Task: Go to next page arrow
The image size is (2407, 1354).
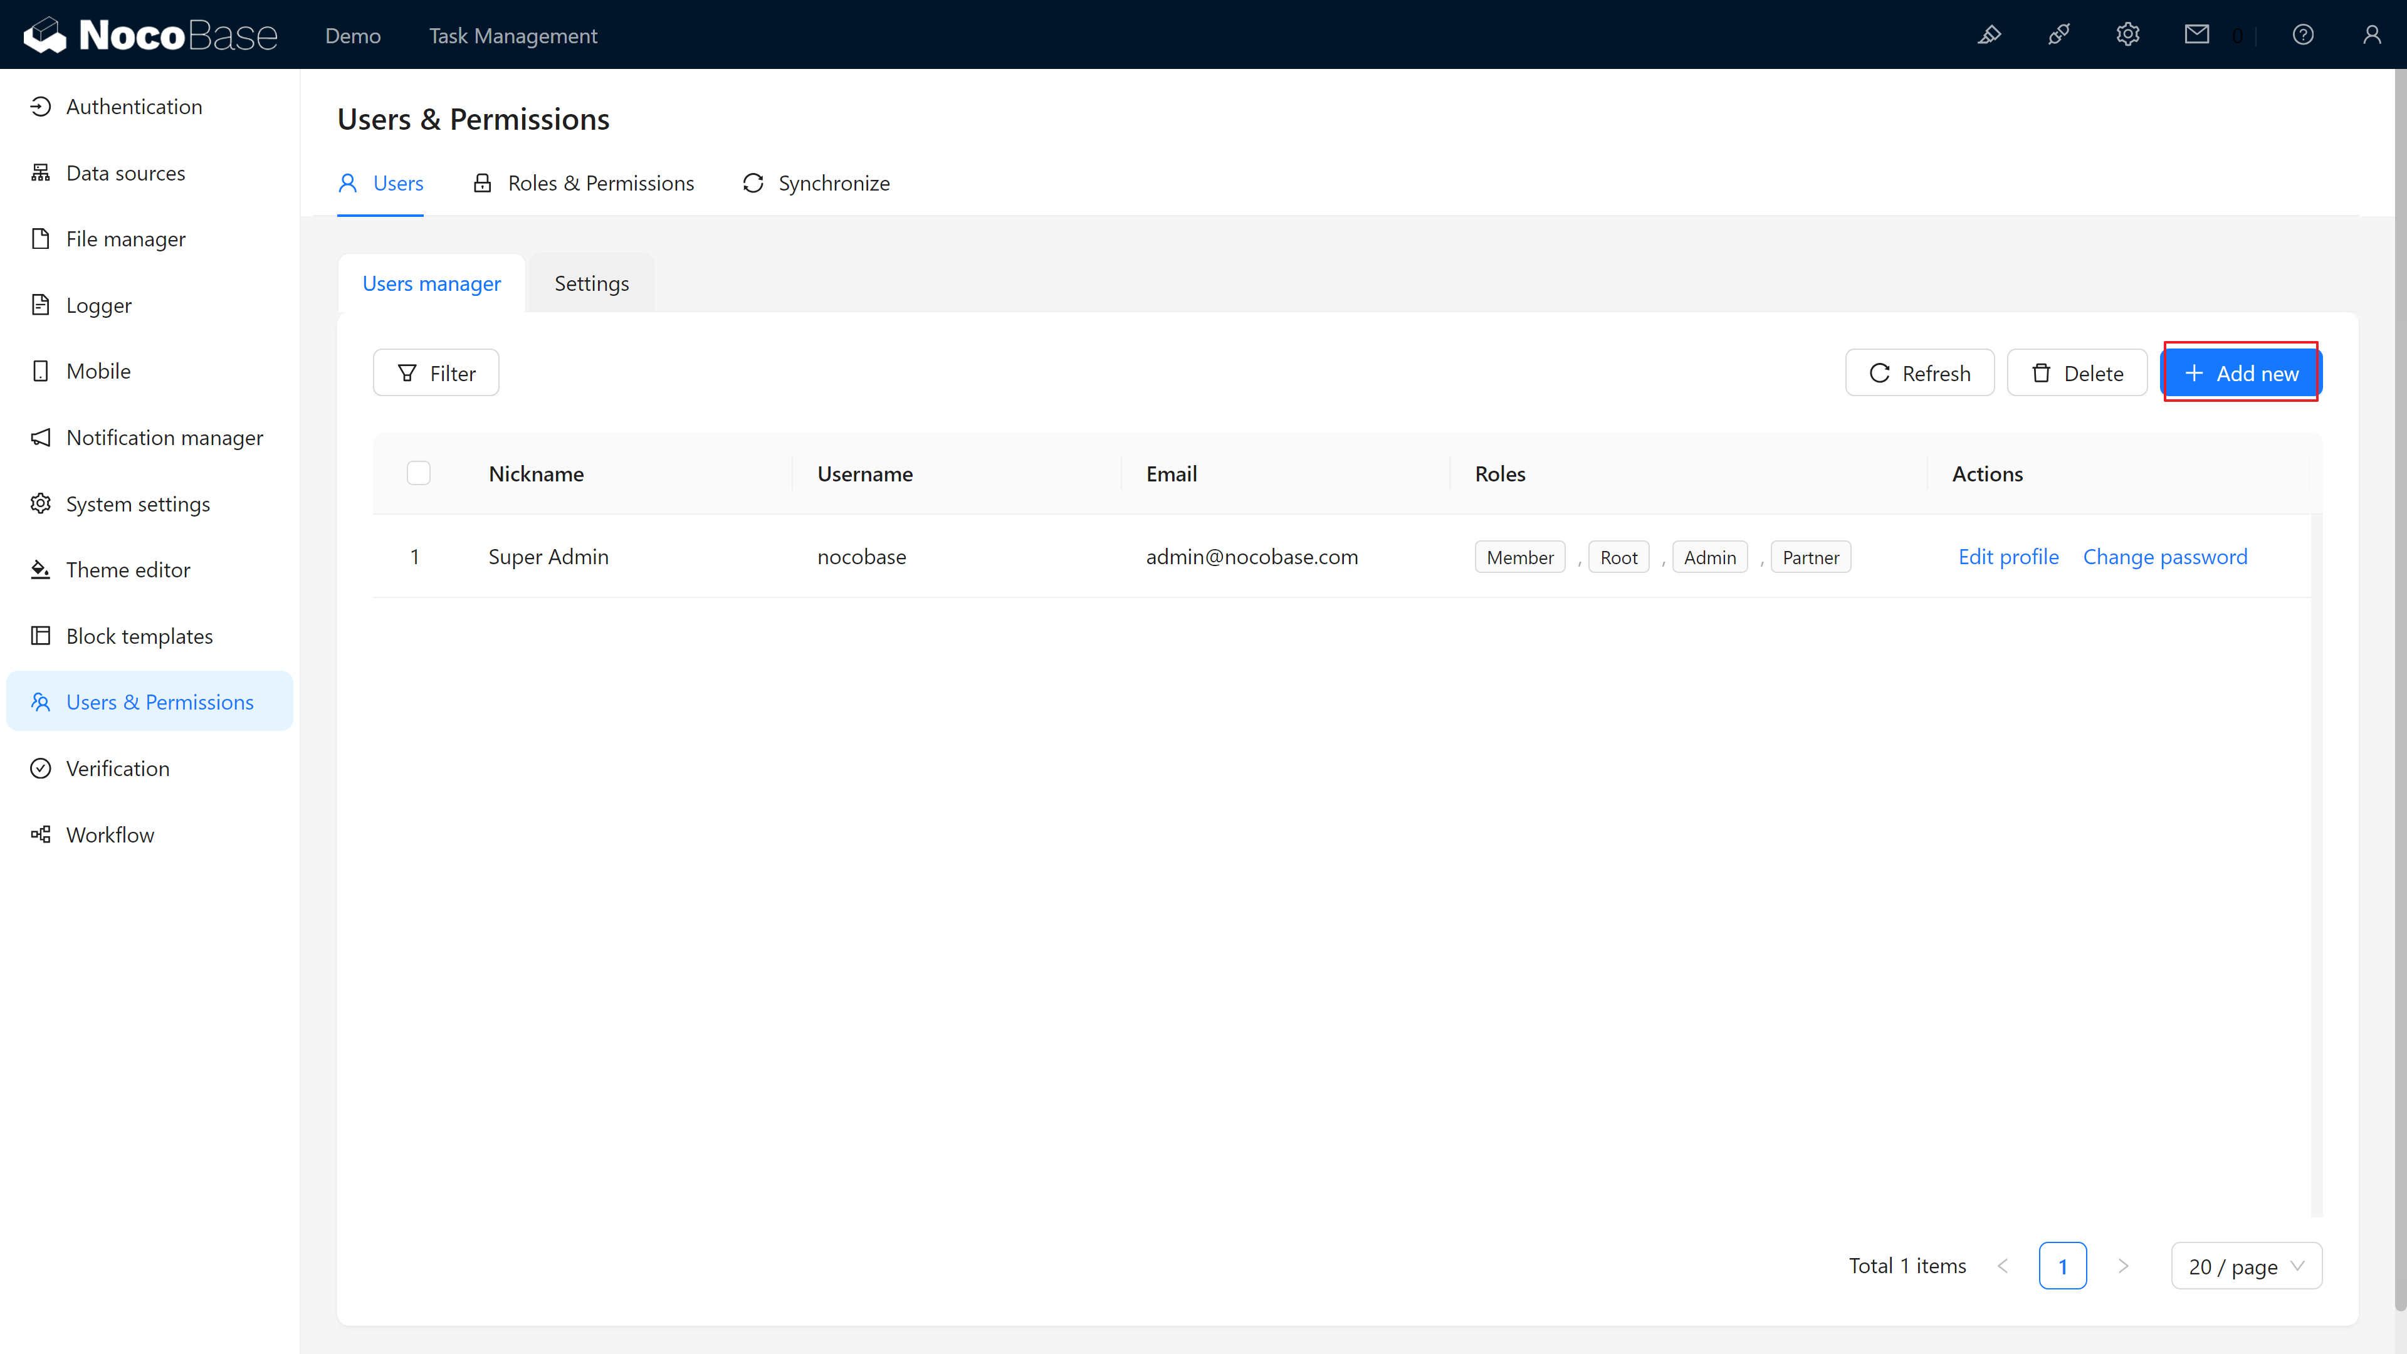Action: click(2123, 1266)
